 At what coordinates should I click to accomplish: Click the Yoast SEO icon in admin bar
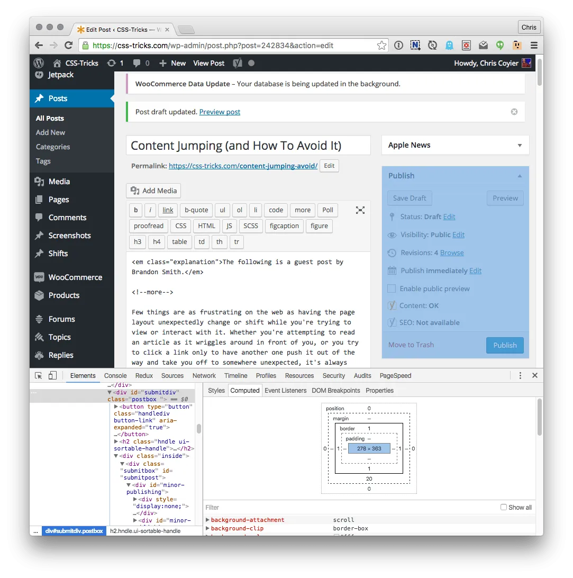tap(238, 63)
